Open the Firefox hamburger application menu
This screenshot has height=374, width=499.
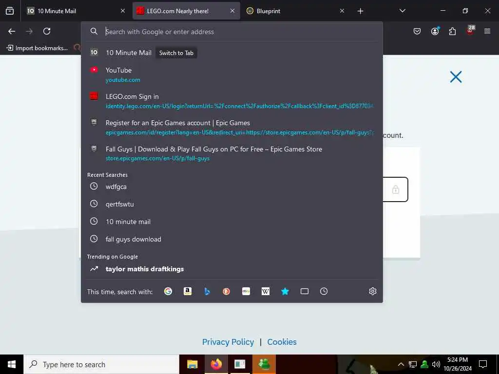pyautogui.click(x=487, y=31)
